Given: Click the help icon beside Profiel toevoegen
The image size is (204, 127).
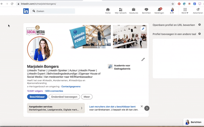Looking at the screenshot, I should coord(200,34).
